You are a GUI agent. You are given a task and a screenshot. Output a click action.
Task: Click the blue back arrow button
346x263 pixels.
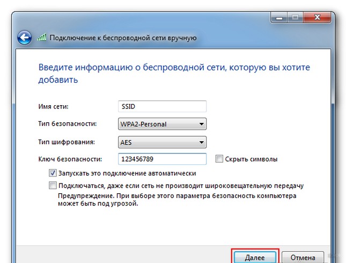pyautogui.click(x=24, y=38)
